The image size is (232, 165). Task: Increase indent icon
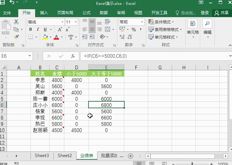(92, 37)
